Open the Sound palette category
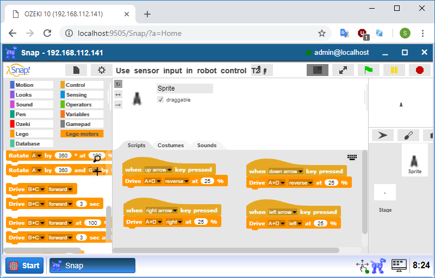This screenshot has height=278, width=435. [x=32, y=104]
